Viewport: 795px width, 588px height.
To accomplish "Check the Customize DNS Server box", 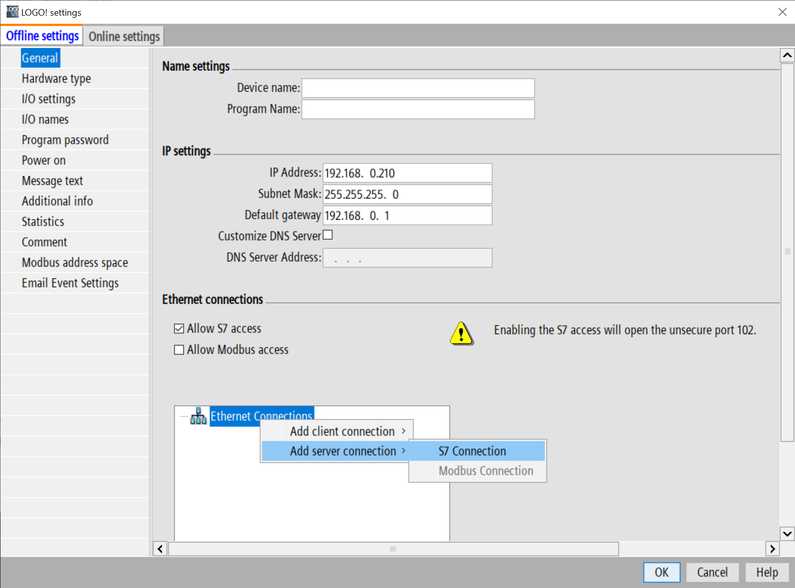I will tap(328, 235).
